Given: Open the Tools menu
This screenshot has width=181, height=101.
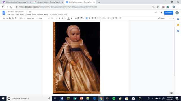Looking at the screenshot, I should point(34,15).
